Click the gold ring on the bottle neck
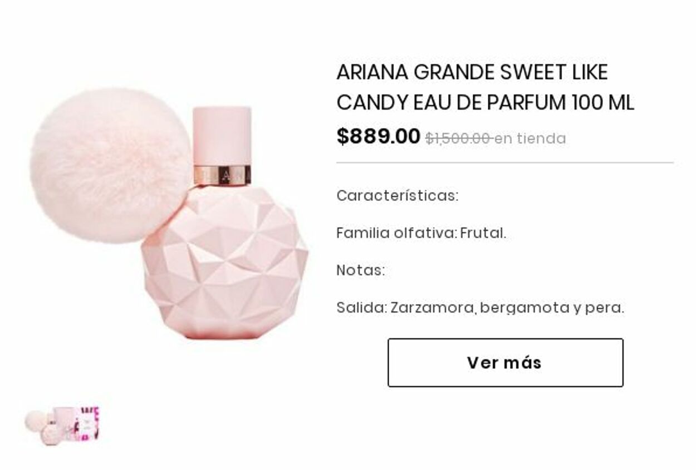 [222, 175]
